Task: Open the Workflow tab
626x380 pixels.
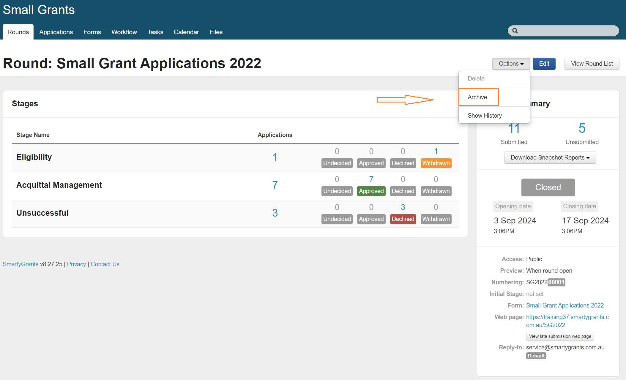Action: pyautogui.click(x=124, y=32)
